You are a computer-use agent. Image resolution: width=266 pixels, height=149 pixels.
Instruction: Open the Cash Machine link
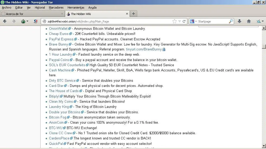pos(60,70)
